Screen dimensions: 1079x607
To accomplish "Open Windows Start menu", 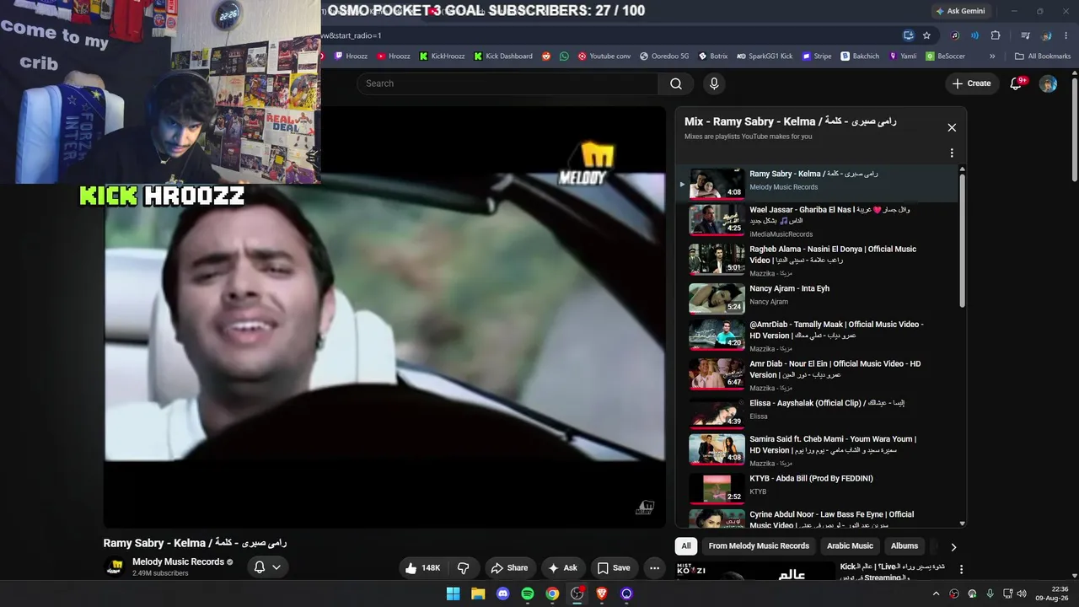I will tap(453, 594).
